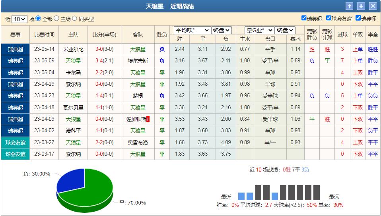The width and height of the screenshot is (381, 216).
Task: Open the 2-2(2-0) score link
Action: click(x=105, y=73)
